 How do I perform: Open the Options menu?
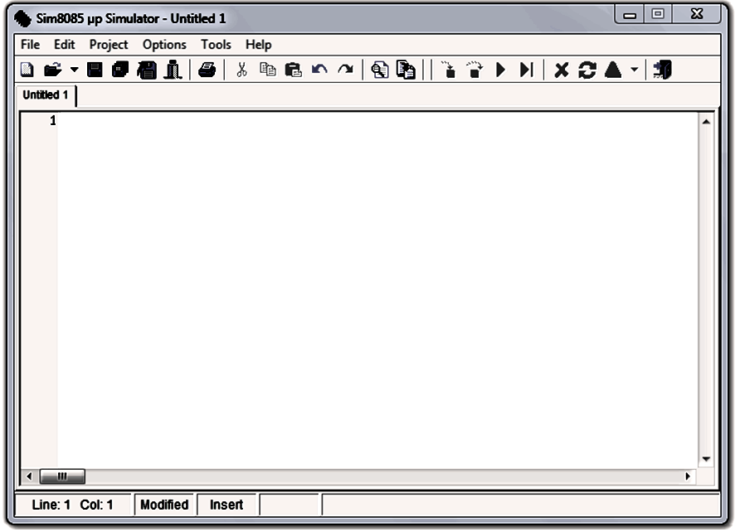(x=164, y=45)
